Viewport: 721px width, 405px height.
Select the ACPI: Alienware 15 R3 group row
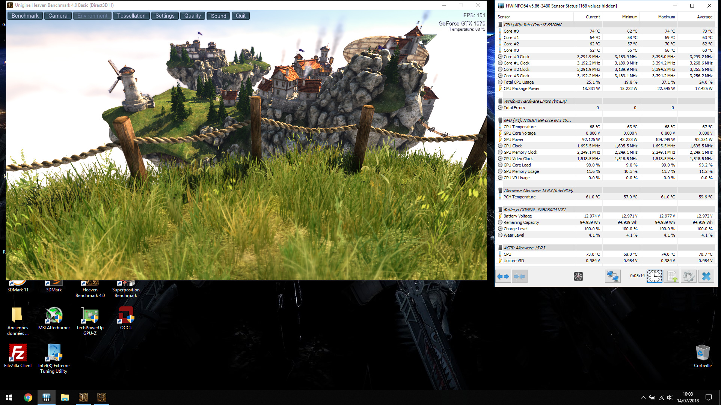point(605,248)
